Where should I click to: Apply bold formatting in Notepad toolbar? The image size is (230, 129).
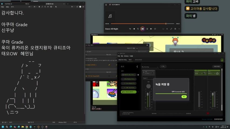point(39,7)
